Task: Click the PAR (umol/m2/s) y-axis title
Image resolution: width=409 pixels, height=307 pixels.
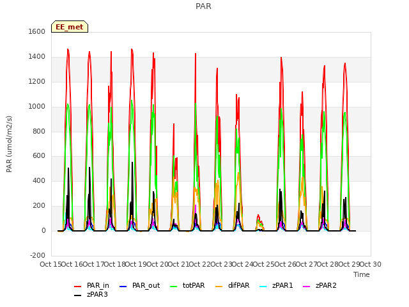Action: pos(9,144)
